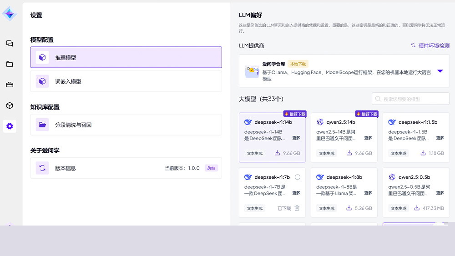Open the folder icon in left sidebar
This screenshot has height=256, width=455.
10,64
